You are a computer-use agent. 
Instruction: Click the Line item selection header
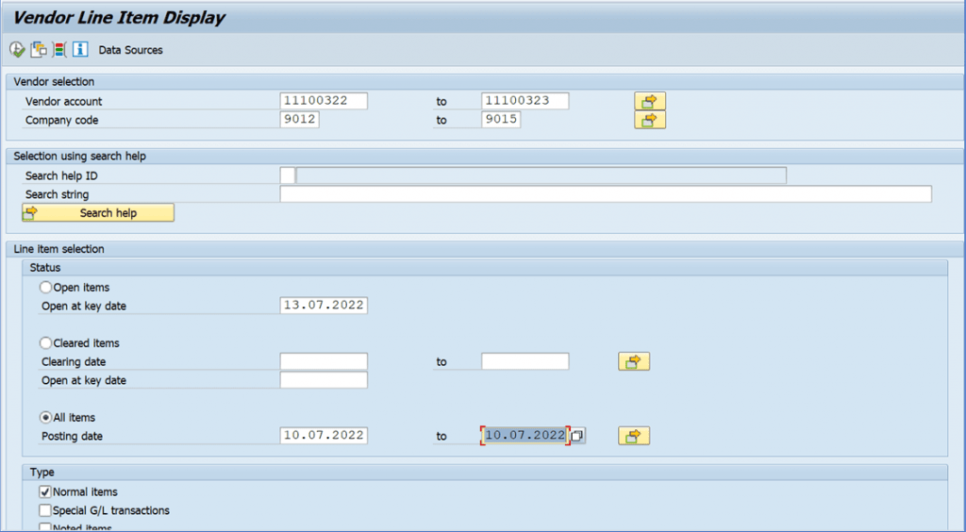coord(58,249)
